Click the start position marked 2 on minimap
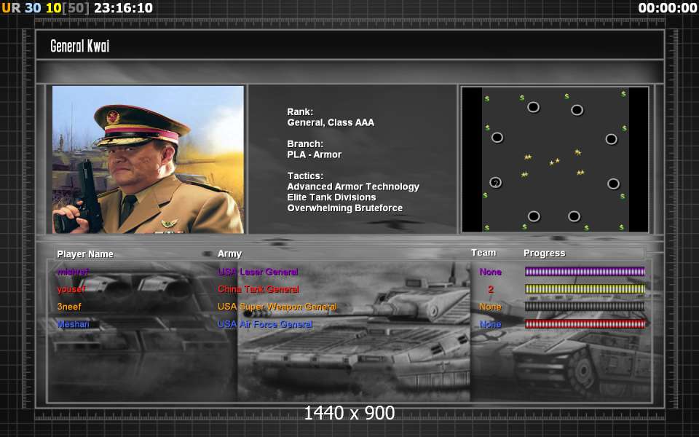699x437 pixels. click(x=495, y=183)
